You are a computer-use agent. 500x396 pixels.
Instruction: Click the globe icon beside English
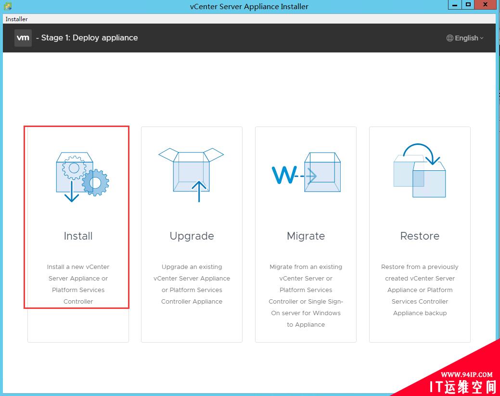tap(449, 38)
